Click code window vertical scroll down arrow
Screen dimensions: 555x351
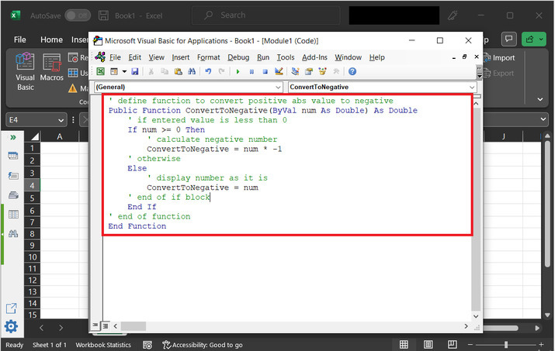[x=476, y=316]
